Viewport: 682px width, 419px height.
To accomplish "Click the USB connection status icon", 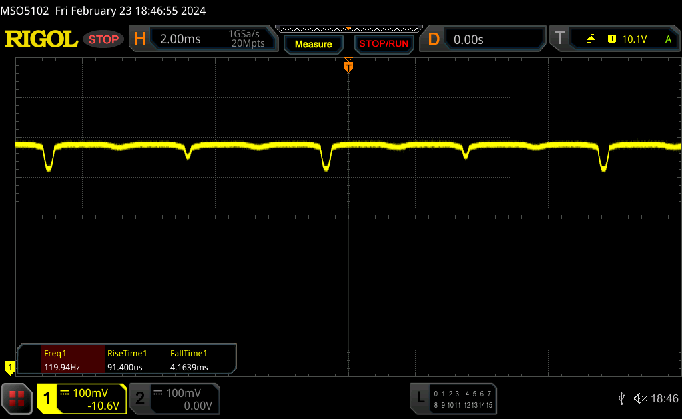I will (621, 398).
